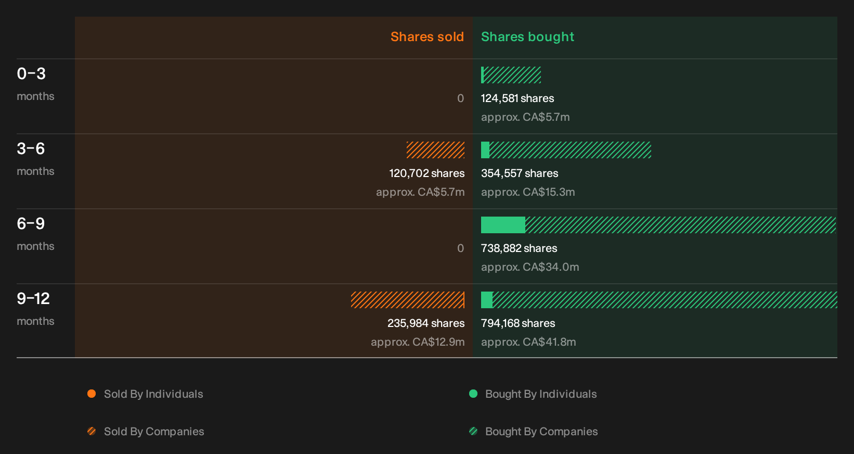Click the 0 sold value for 6-9 months
This screenshot has height=454, width=854.
pyautogui.click(x=460, y=248)
